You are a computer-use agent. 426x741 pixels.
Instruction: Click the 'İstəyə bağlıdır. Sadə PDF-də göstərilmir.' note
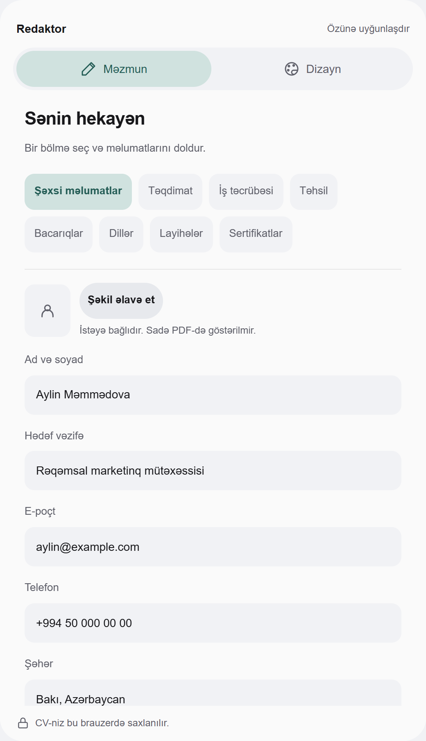(168, 330)
